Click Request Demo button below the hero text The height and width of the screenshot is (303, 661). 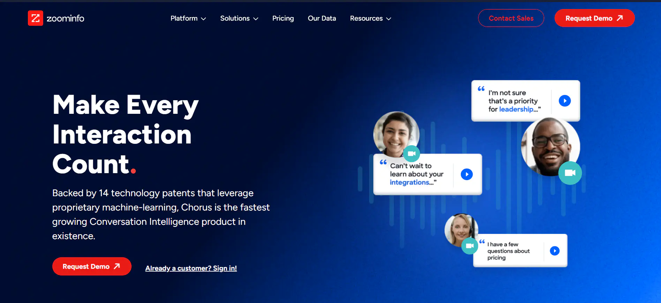pyautogui.click(x=92, y=266)
